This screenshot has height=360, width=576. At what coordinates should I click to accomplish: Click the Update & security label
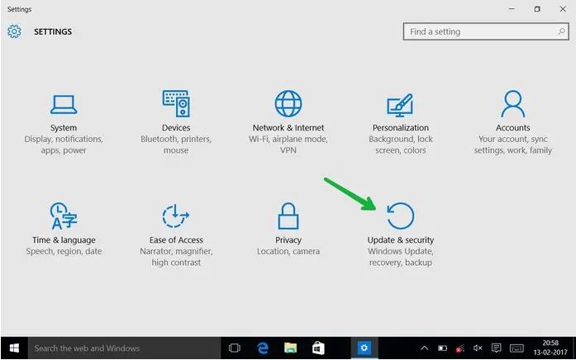point(401,240)
